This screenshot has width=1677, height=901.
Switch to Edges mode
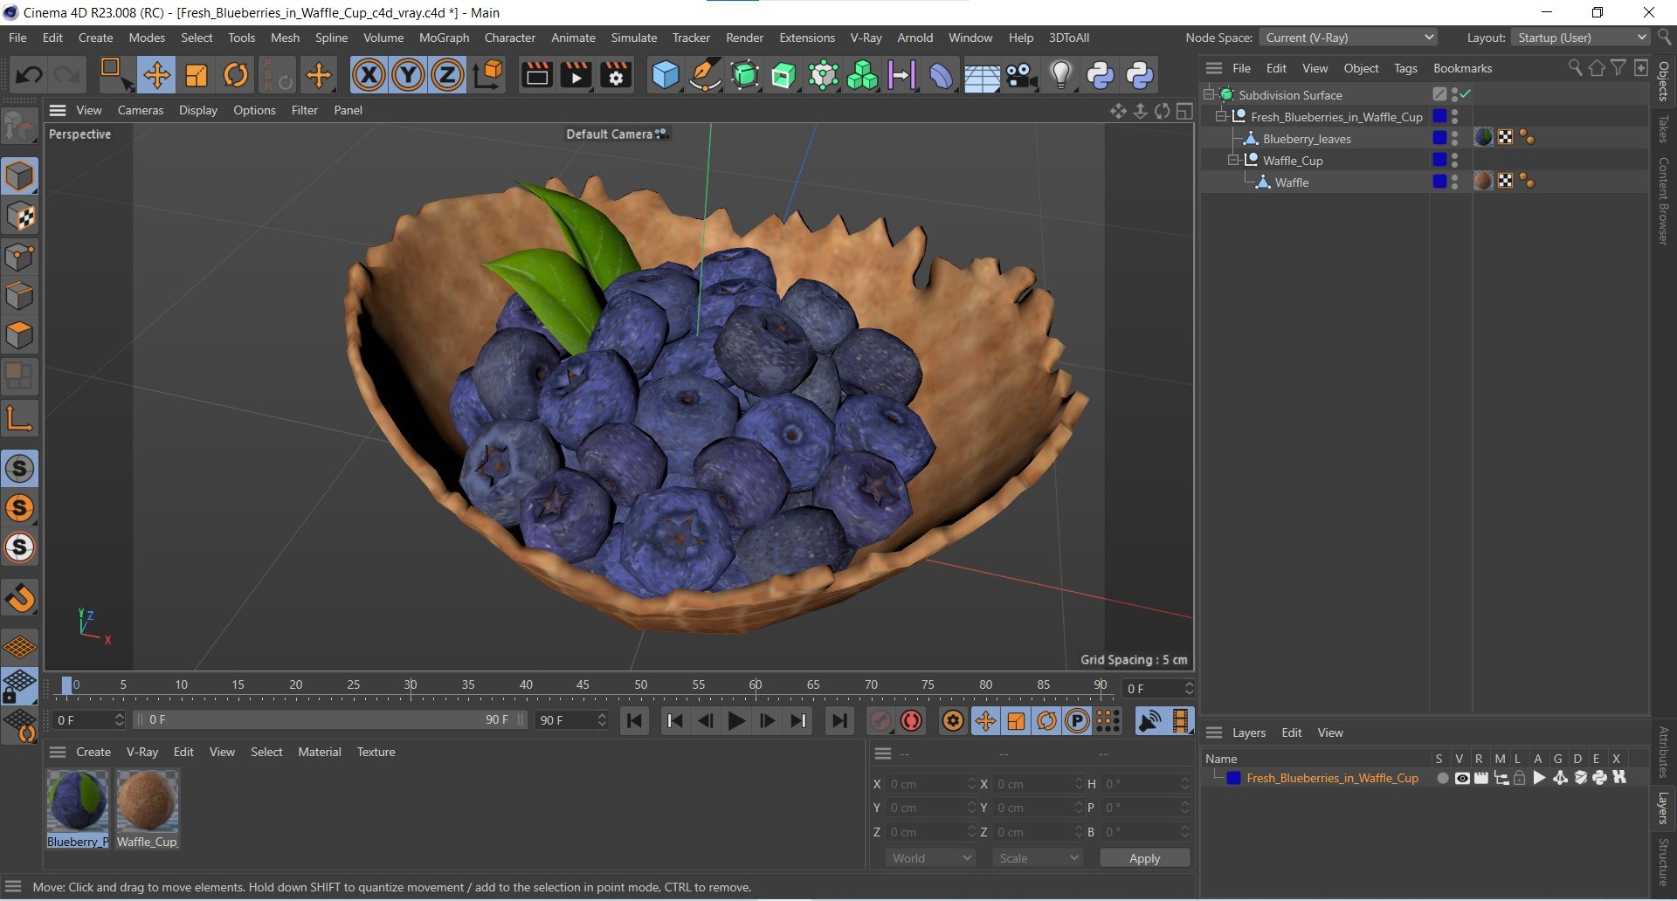[x=19, y=296]
